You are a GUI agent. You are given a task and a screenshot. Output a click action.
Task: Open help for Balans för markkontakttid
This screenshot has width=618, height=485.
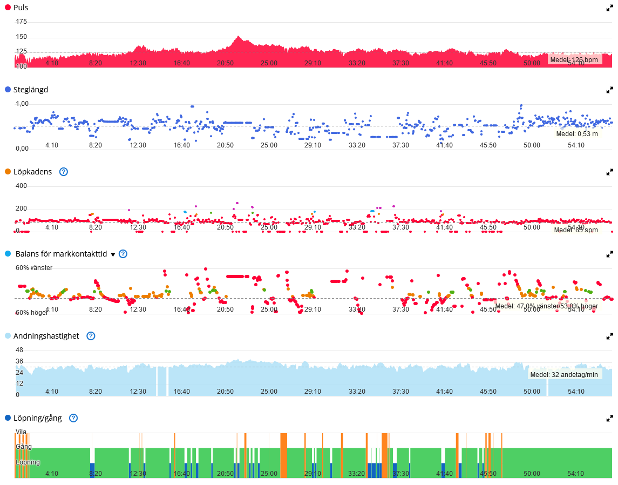[123, 254]
